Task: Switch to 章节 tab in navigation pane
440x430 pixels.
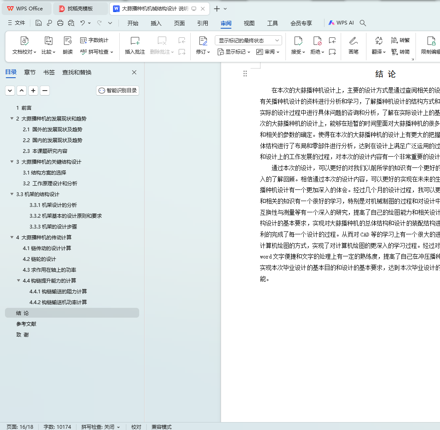Action: click(30, 72)
